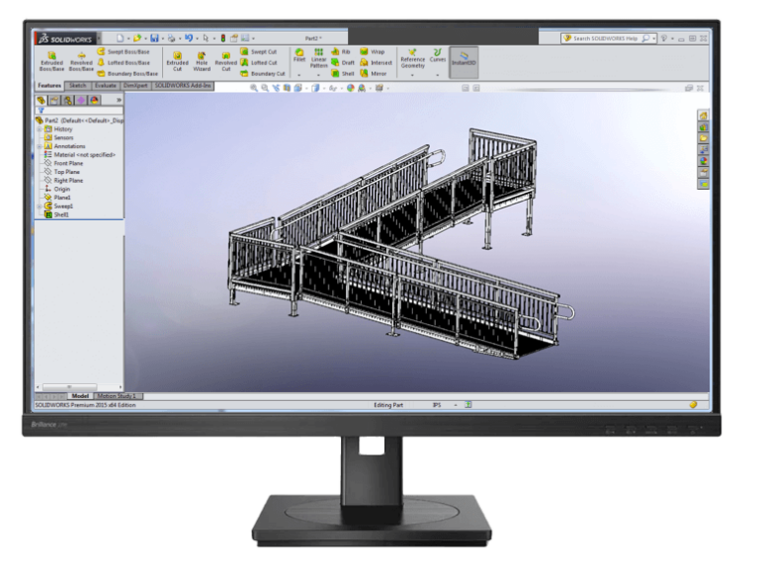
Task: Click the Revolved Boss/Base tool
Action: tap(81, 61)
